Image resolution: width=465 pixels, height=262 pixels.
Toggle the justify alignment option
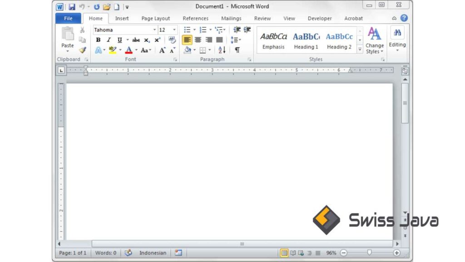click(219, 40)
